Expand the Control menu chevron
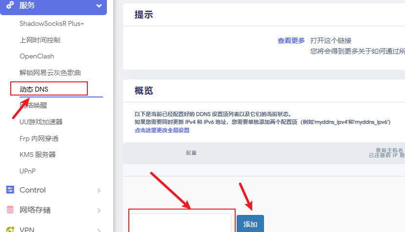405x232 pixels. click(99, 191)
